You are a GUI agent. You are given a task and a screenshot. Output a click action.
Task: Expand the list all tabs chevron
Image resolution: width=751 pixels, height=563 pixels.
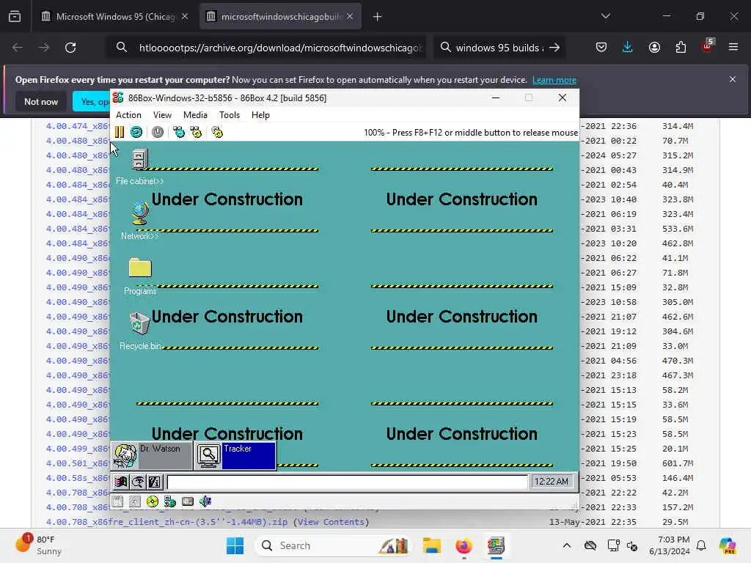click(606, 16)
